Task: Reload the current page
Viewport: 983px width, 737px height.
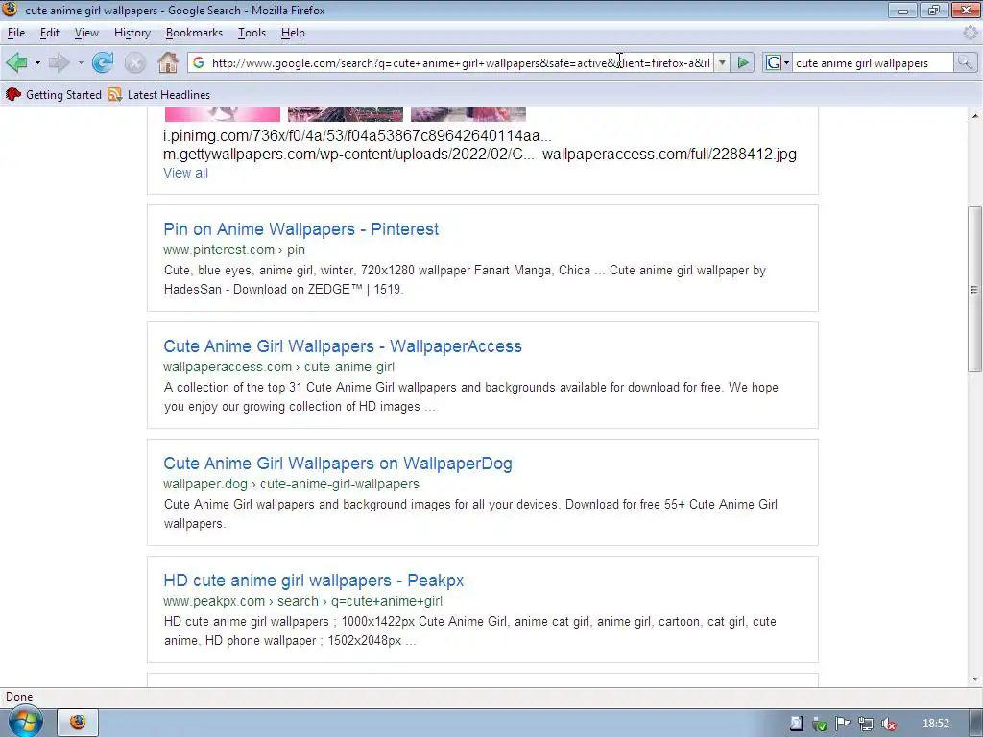Action: [x=103, y=62]
